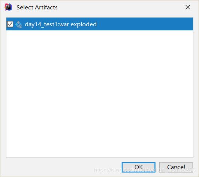Uncheck the day14_test1:war exploded checkbox
This screenshot has width=199, height=177.
click(x=10, y=24)
